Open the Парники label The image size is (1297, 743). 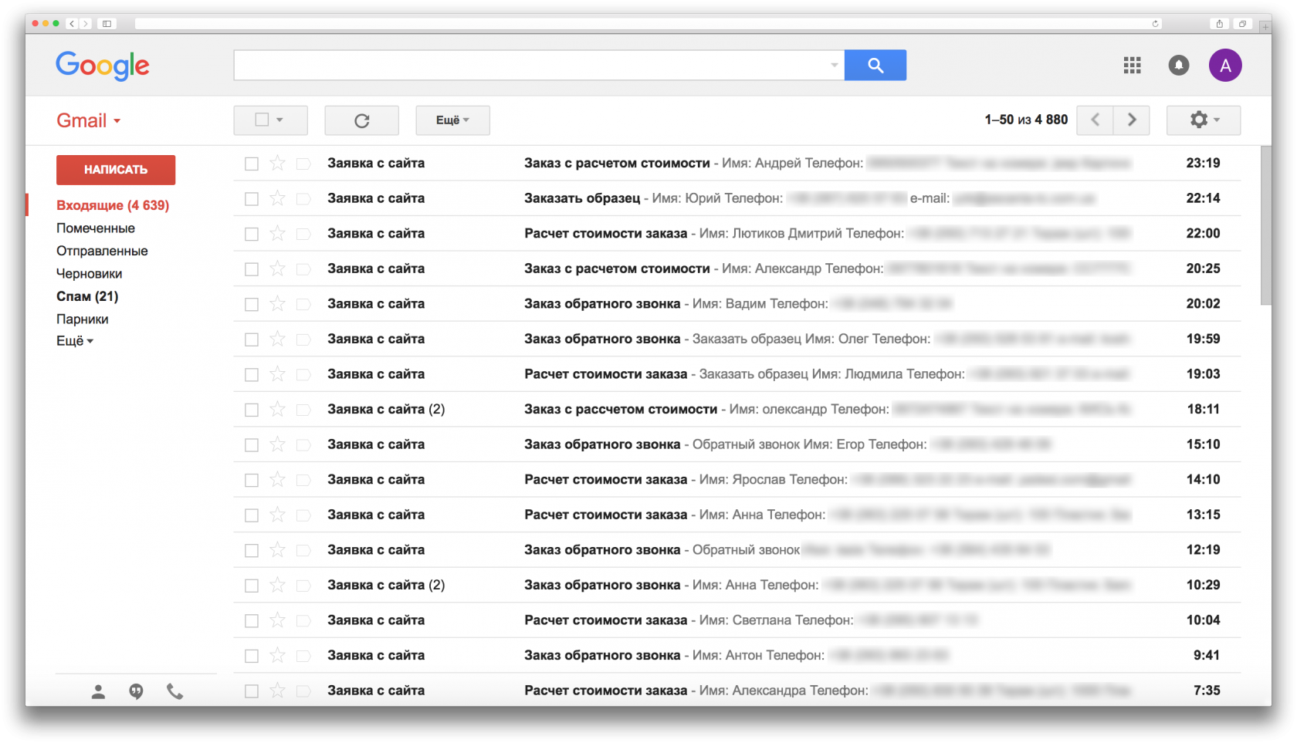83,319
